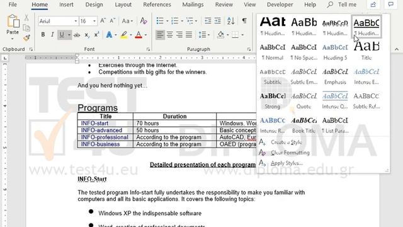Screen dimensions: 403x227
Task: Apply the Intense Quote style
Action: click(x=335, y=101)
